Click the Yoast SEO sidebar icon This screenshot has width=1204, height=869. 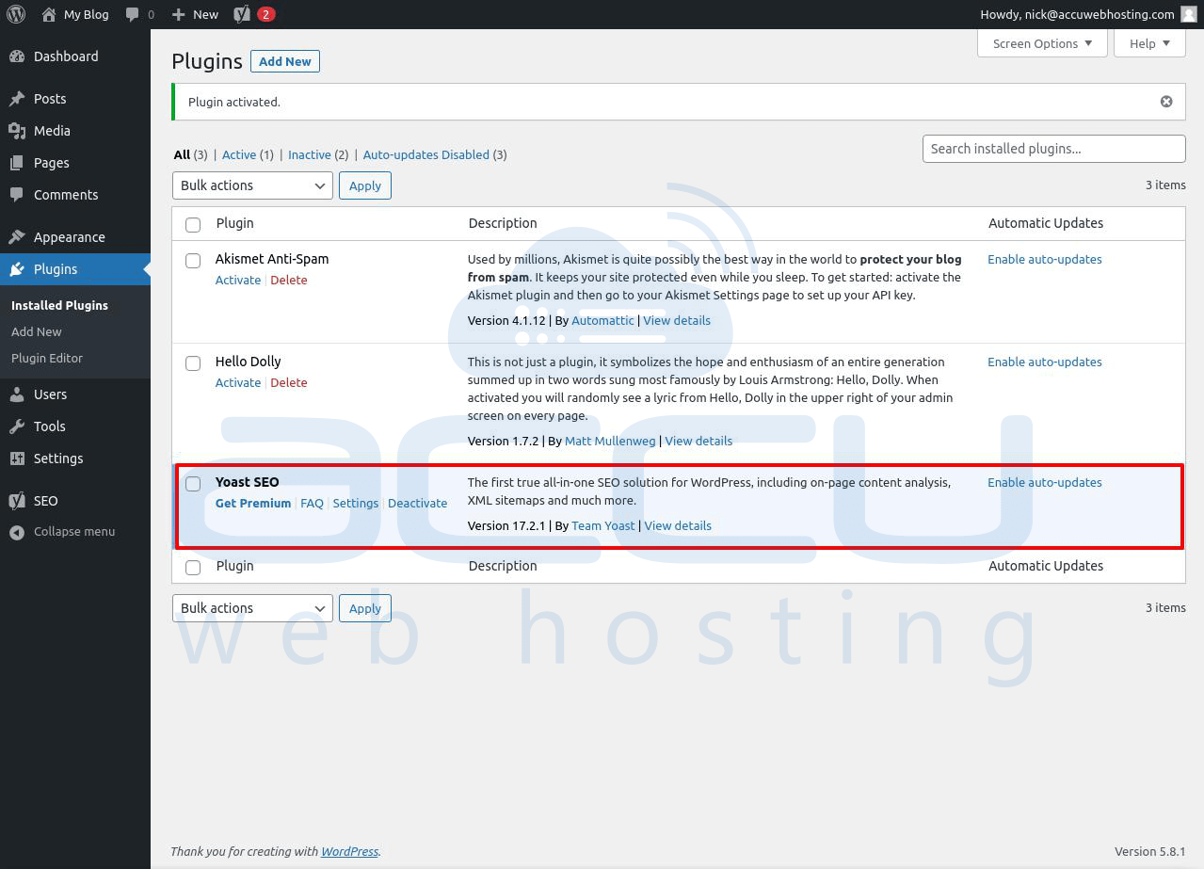[x=17, y=501]
